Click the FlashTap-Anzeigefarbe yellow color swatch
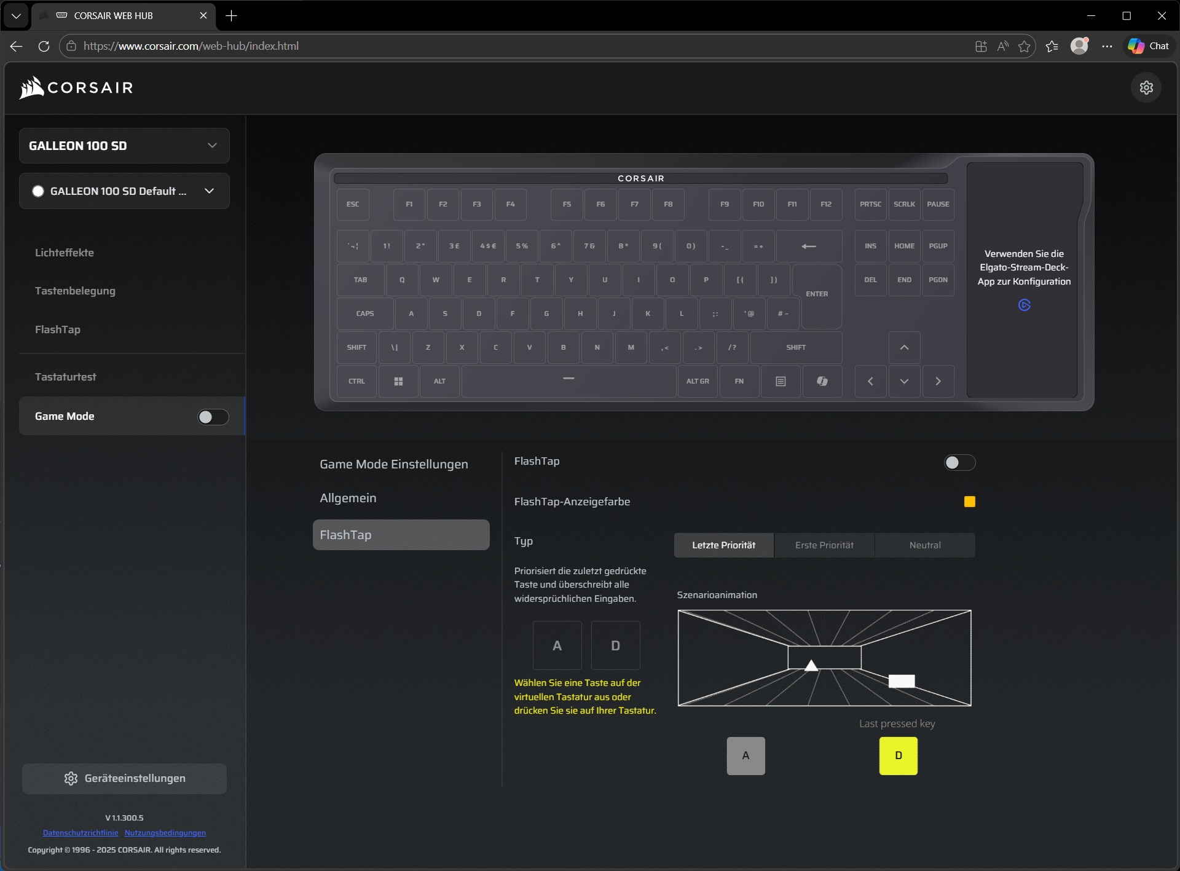Image resolution: width=1180 pixels, height=871 pixels. tap(969, 502)
